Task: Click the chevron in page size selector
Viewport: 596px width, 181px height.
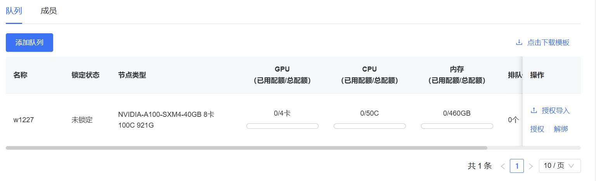Action: click(x=571, y=166)
